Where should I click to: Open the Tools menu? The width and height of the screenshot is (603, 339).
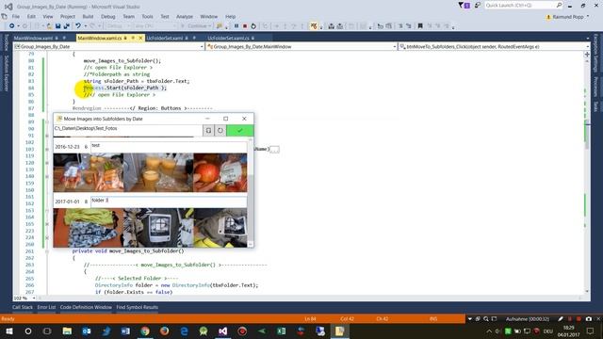[x=147, y=17]
